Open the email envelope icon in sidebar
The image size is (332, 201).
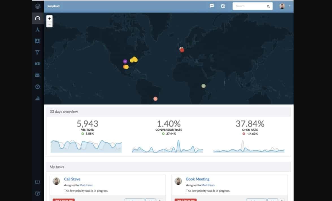(37, 75)
